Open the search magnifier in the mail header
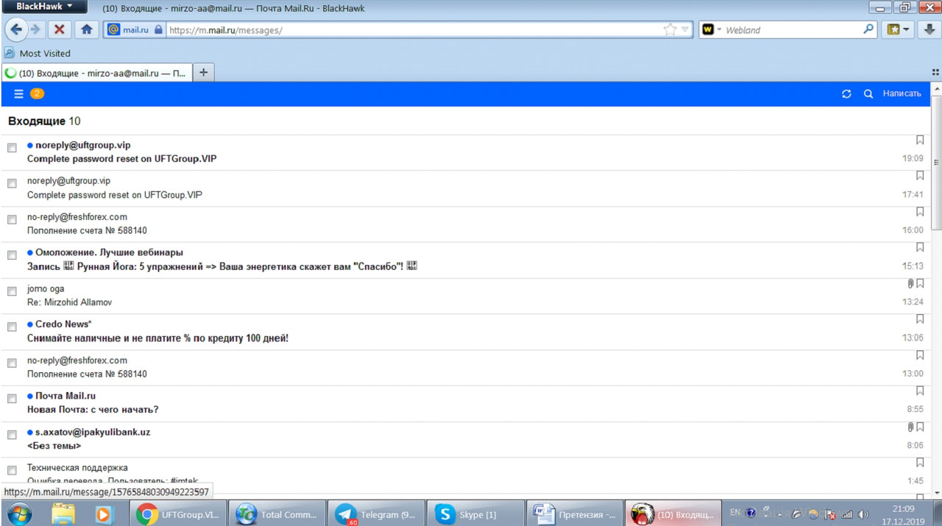 point(868,94)
